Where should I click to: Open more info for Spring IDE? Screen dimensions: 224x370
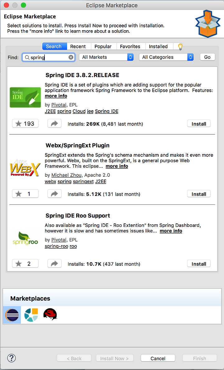click(56, 96)
